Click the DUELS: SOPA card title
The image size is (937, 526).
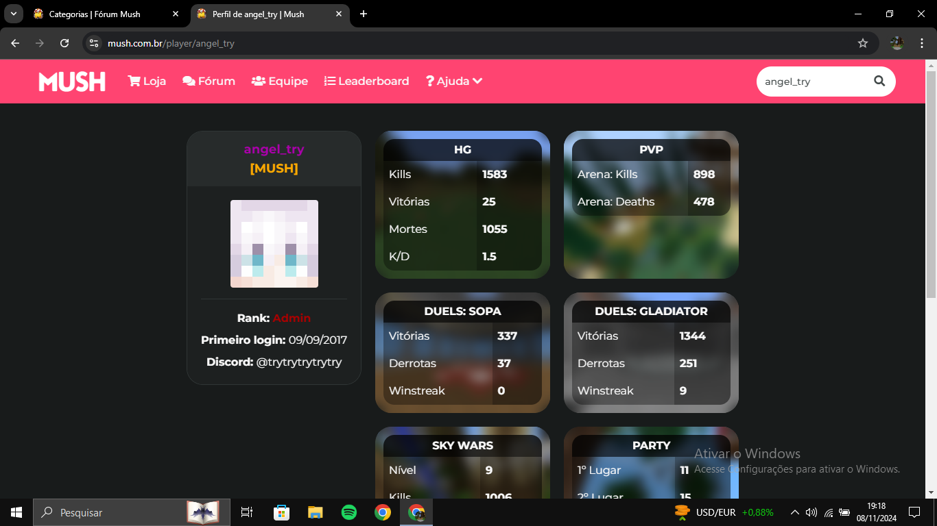[x=462, y=311]
